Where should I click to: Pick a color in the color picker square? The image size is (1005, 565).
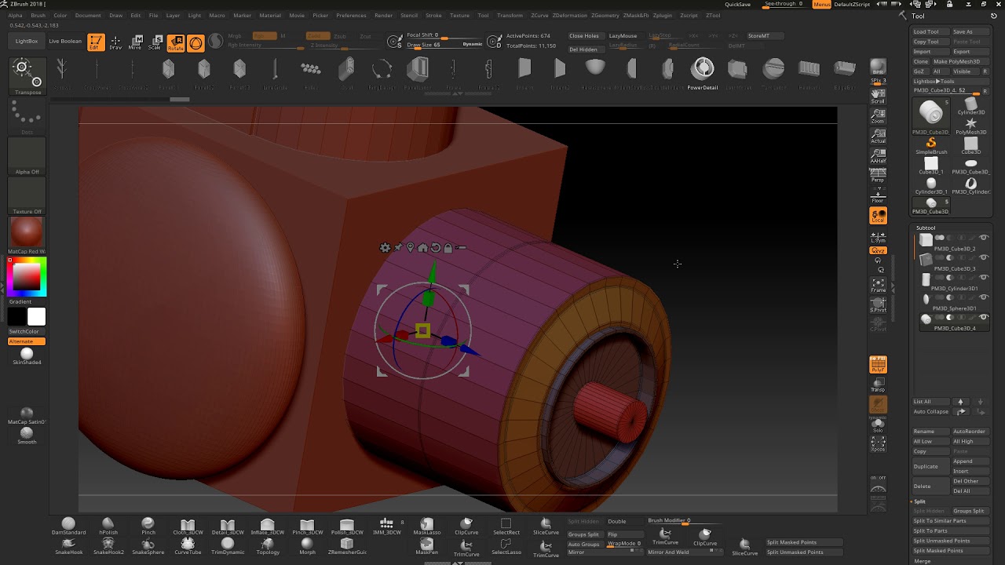pos(27,276)
